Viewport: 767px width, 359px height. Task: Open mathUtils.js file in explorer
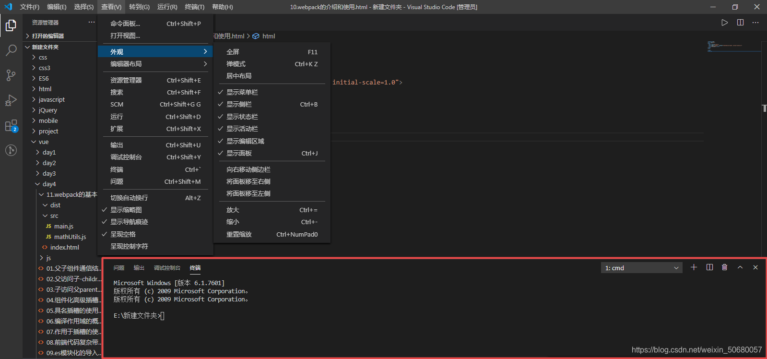point(70,237)
